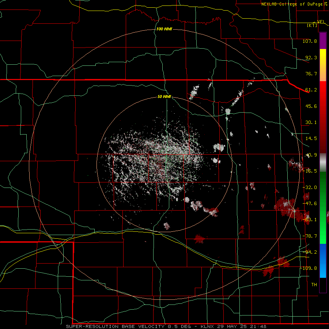Image resolution: width=329 pixels, height=329 pixels.
Task: Click the TH label at the scale bottom
Action: [x=314, y=285]
